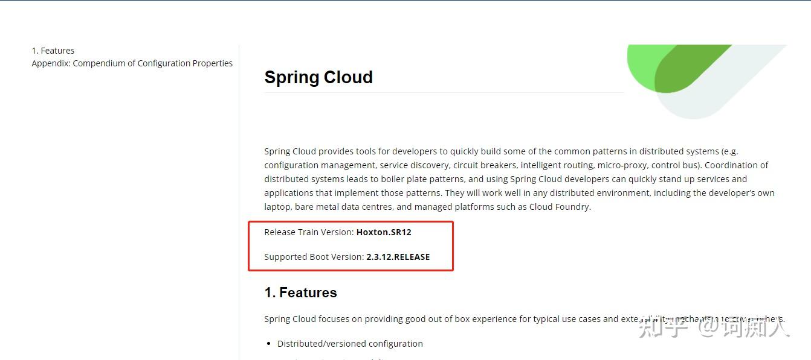Click the divider between sidebar and content

[x=239, y=199]
